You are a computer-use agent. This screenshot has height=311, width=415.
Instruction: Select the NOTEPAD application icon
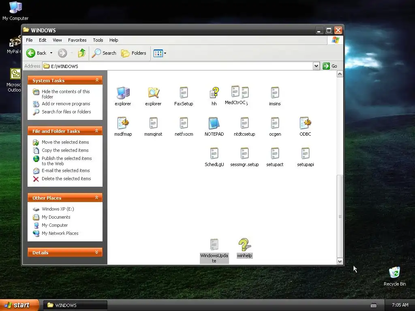[214, 123]
